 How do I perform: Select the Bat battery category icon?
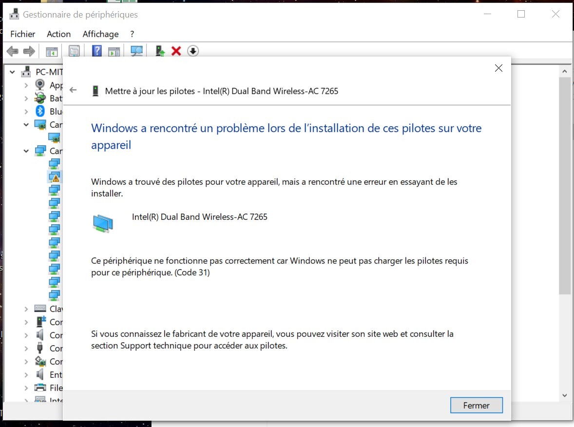tap(39, 98)
